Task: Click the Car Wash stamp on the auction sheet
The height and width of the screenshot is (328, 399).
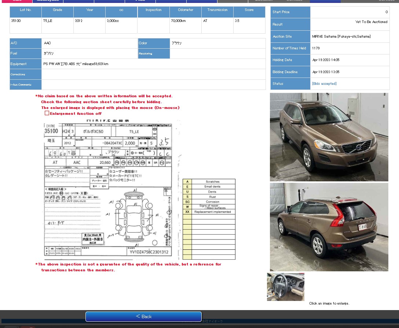Action: click(92, 239)
